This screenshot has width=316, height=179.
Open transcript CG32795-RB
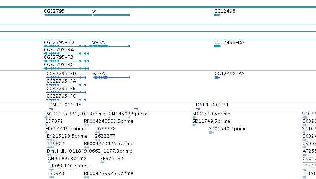pyautogui.click(x=58, y=57)
